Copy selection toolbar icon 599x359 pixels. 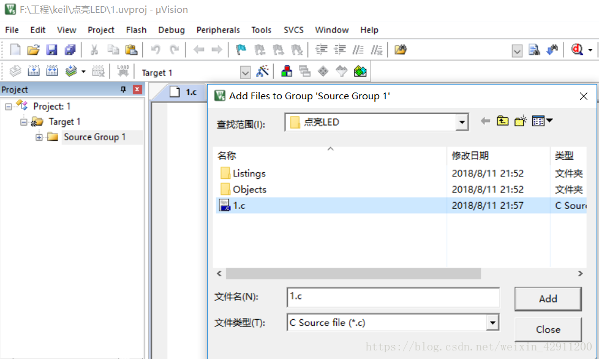113,50
